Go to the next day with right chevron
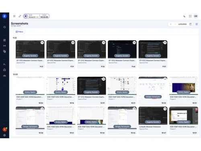Screen dimensions: 201x151 pos(175,24)
